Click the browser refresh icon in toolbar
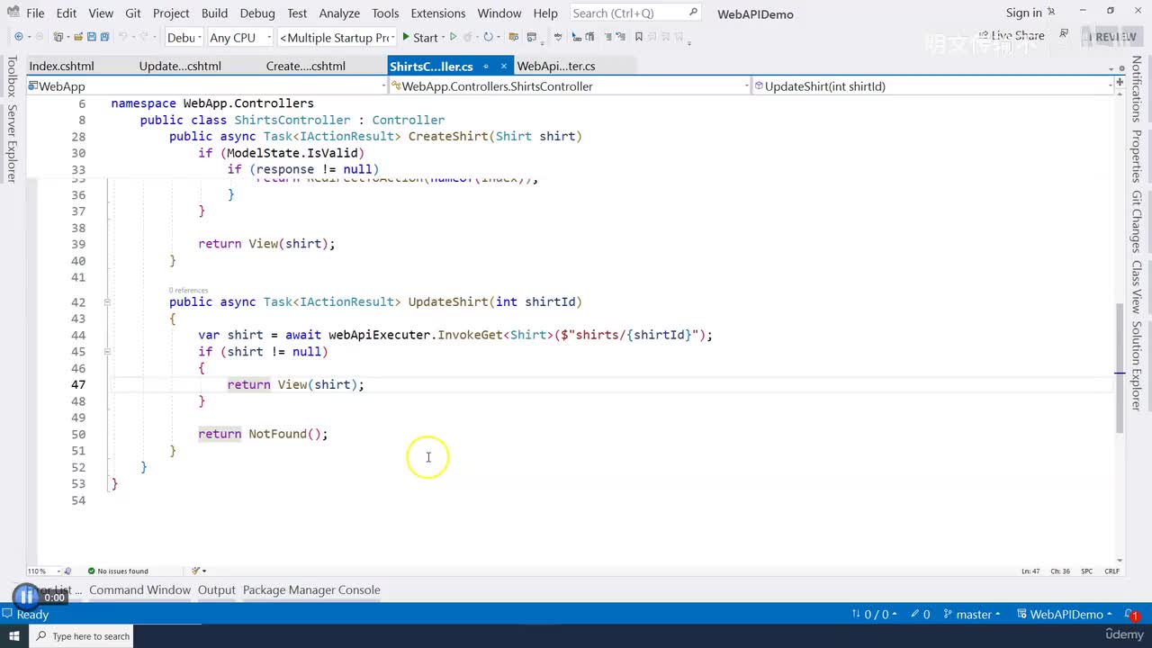1152x648 pixels. pos(488,37)
